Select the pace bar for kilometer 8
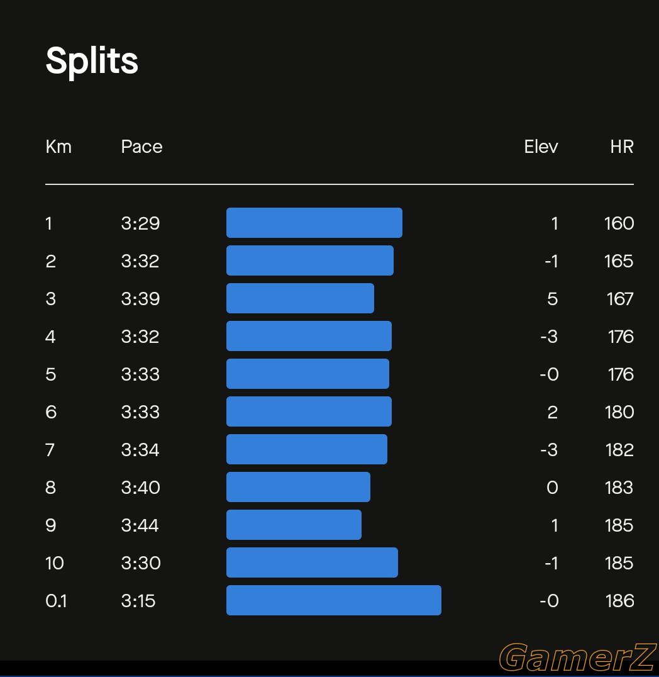Viewport: 659px width, 677px height. pyautogui.click(x=298, y=487)
